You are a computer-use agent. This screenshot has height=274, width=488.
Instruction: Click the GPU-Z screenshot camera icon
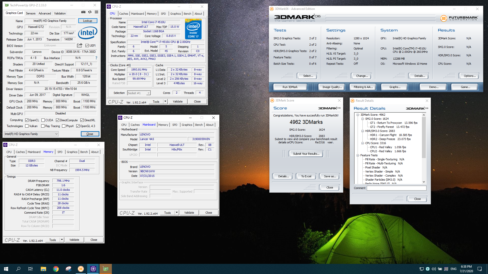(83, 12)
